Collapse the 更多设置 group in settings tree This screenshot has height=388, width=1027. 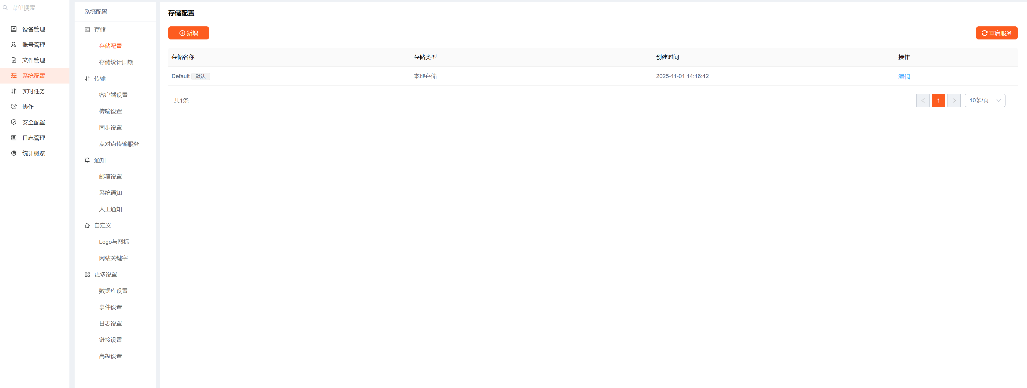tap(105, 275)
